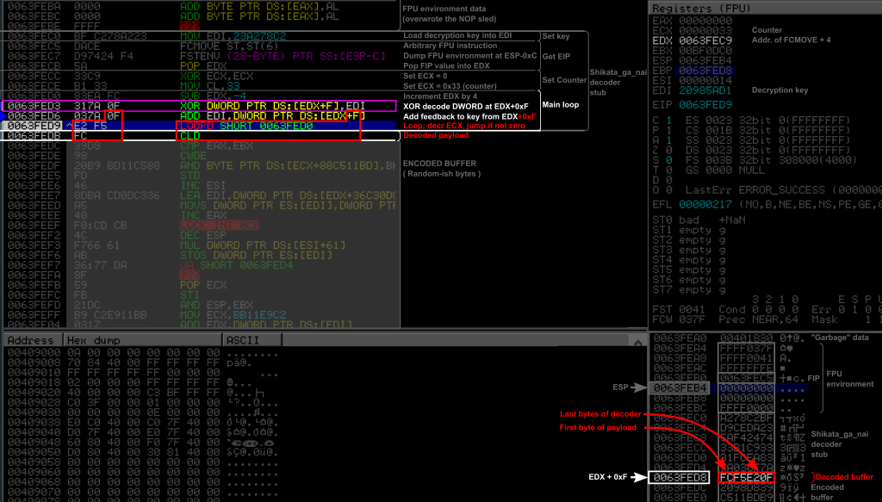Toggle the sign flag S bit
Viewport: 882px width, 502px height.
pyautogui.click(x=668, y=158)
